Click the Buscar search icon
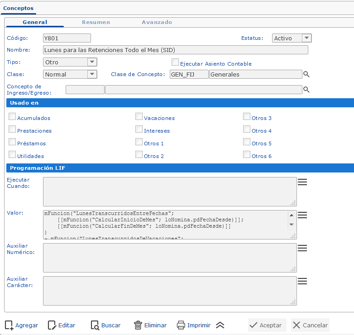Screen dimensions: 354x335 (95, 325)
